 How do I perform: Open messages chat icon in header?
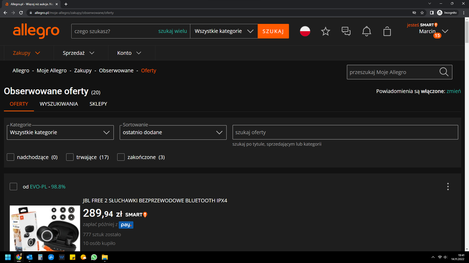point(346,31)
